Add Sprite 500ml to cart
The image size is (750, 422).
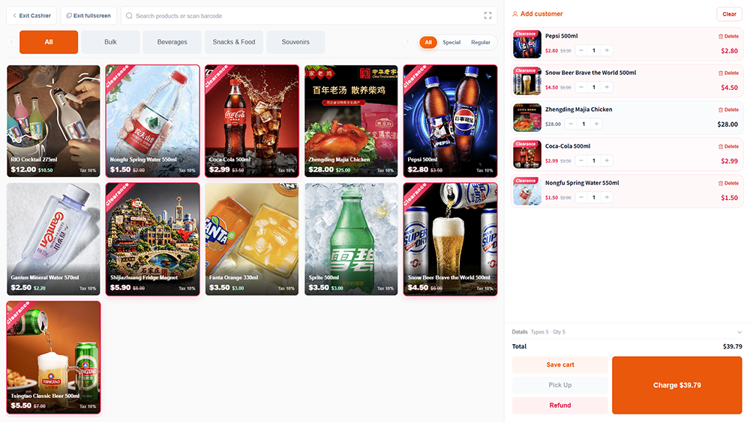pos(351,239)
